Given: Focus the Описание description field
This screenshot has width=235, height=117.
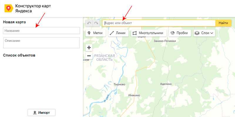Looking at the screenshot, I should pyautogui.click(x=41, y=43).
